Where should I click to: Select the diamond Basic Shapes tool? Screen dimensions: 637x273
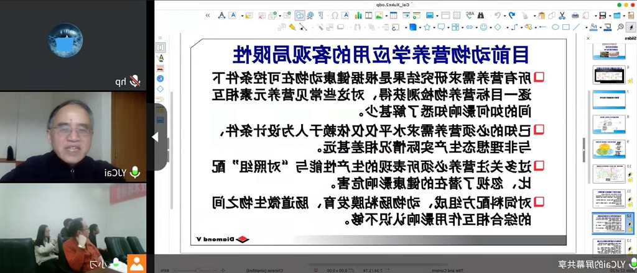pyautogui.click(x=498, y=27)
